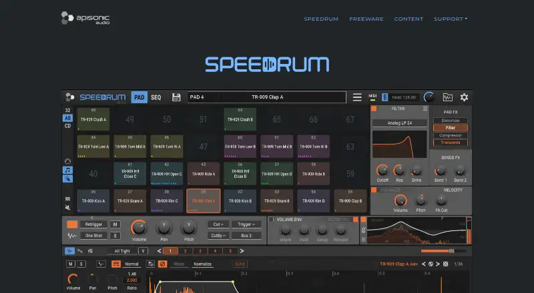Image resolution: width=534 pixels, height=293 pixels.
Task: Open the Trigger dropdown
Action: [246, 224]
